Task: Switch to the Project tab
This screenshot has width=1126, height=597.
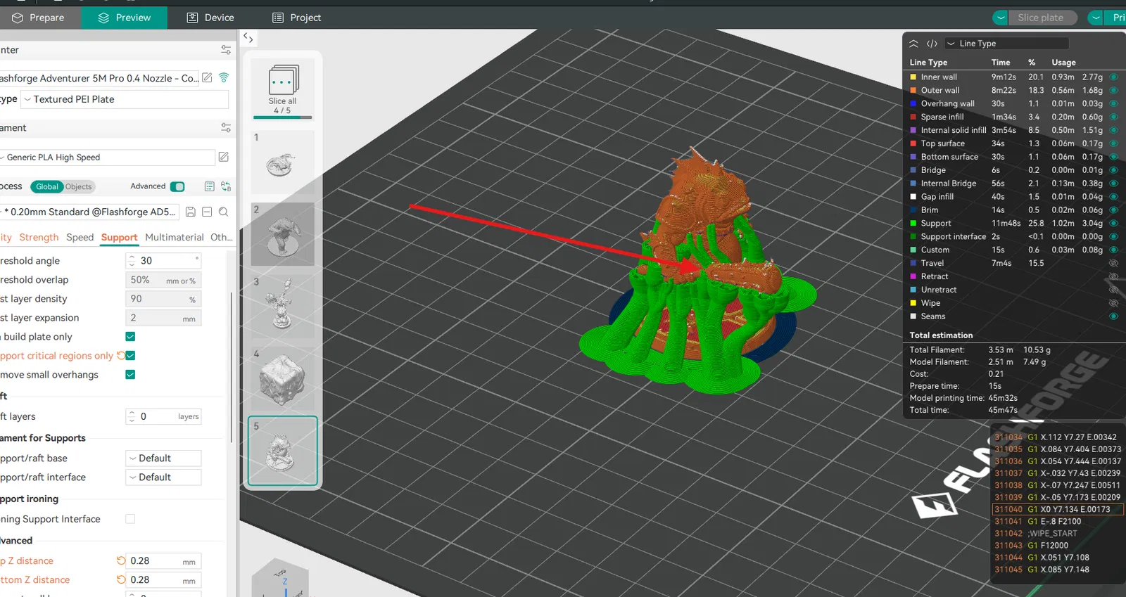Action: click(x=296, y=18)
